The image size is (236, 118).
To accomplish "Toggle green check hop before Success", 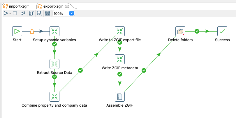I will (x=197, y=31).
